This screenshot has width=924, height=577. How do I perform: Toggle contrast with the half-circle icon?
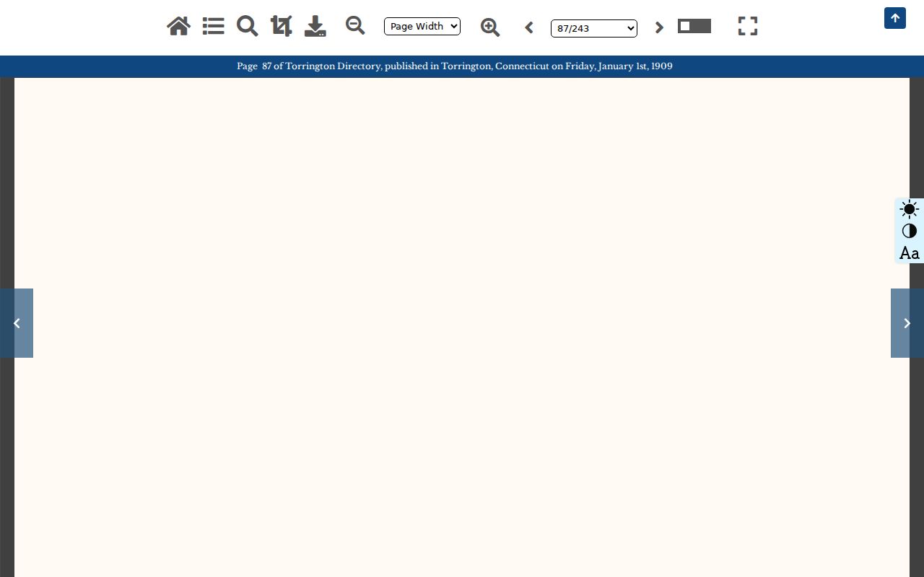point(910,232)
